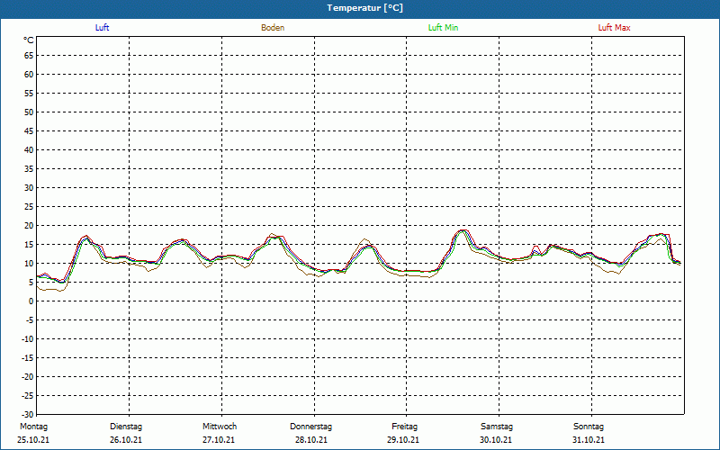The height and width of the screenshot is (450, 720).
Task: Click the '°C' unit label on axis
Action: 29,40
